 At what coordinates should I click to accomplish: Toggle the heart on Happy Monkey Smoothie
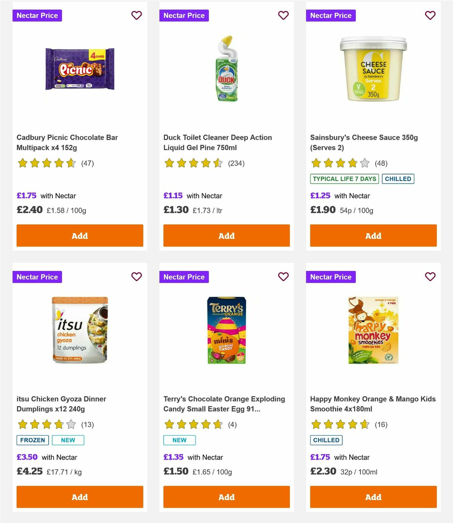(x=430, y=277)
